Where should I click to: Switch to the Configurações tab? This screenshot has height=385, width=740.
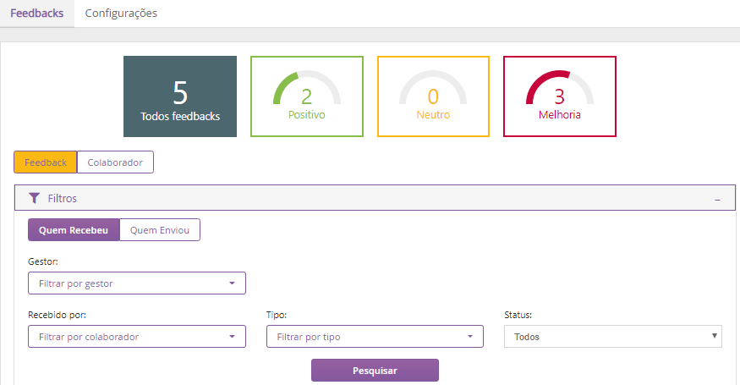coord(121,14)
